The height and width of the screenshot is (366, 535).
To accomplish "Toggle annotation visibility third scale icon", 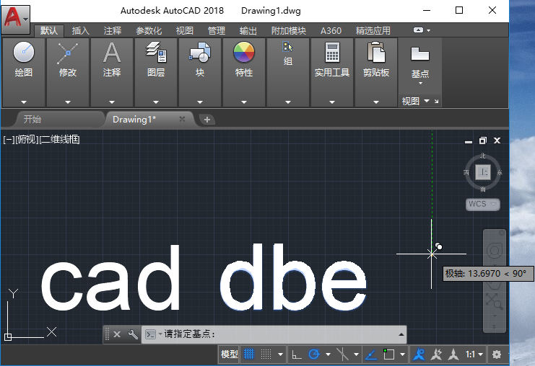I will click(x=453, y=354).
